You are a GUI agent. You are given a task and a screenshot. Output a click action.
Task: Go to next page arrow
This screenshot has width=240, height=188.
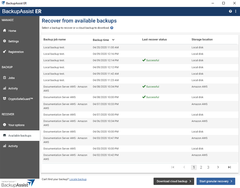click(x=218, y=167)
